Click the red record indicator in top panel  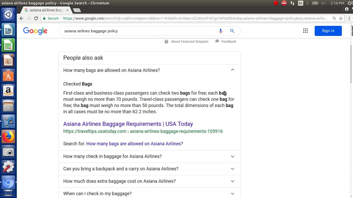[276, 3]
